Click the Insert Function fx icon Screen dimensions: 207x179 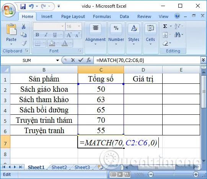(x=89, y=60)
